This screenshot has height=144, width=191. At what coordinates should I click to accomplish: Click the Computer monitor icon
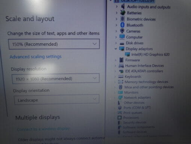coord(122,37)
